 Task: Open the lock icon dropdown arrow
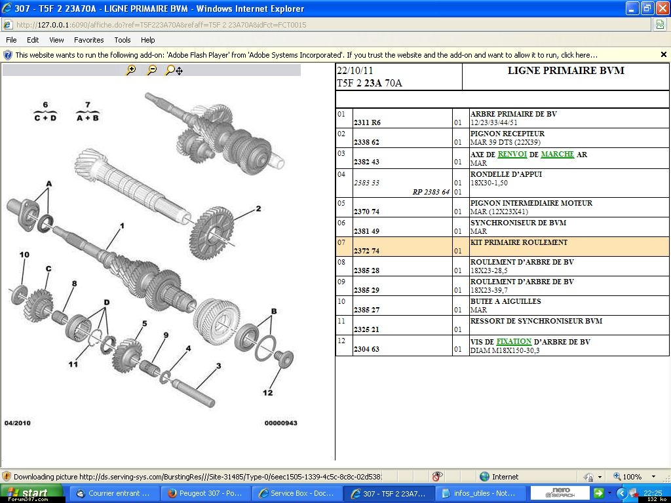tap(600, 477)
